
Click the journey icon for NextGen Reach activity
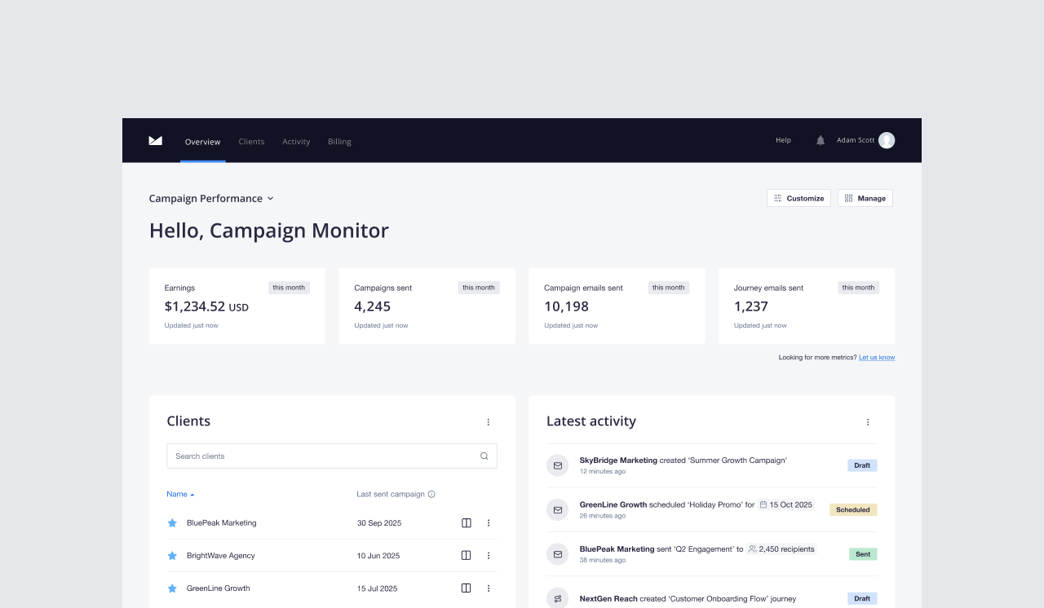[x=558, y=598]
